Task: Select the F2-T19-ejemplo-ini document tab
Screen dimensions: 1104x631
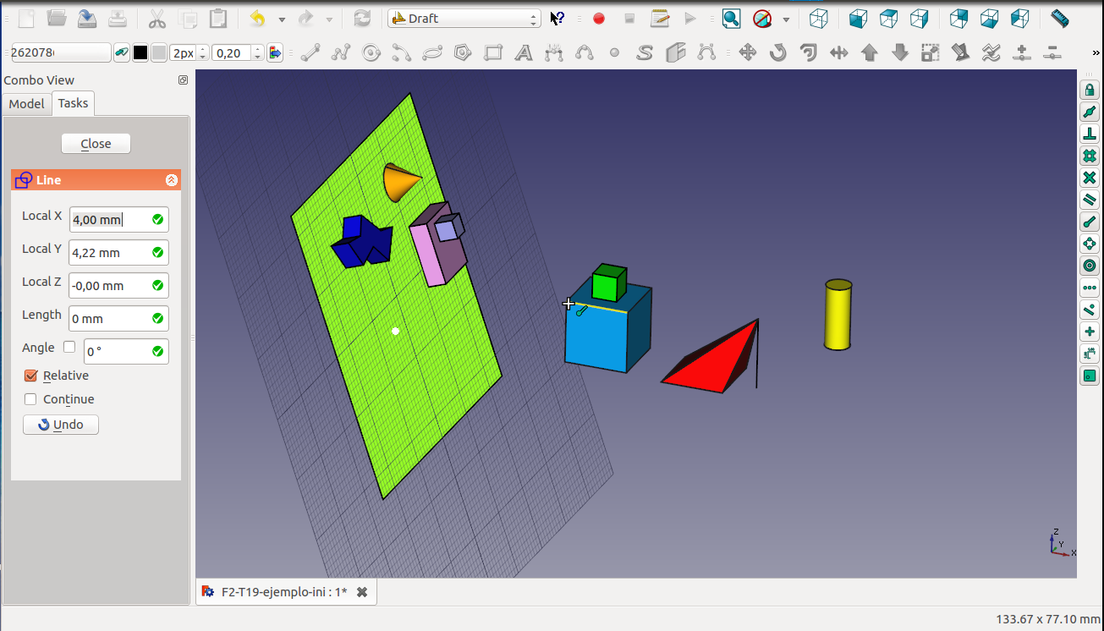Action: pyautogui.click(x=283, y=592)
